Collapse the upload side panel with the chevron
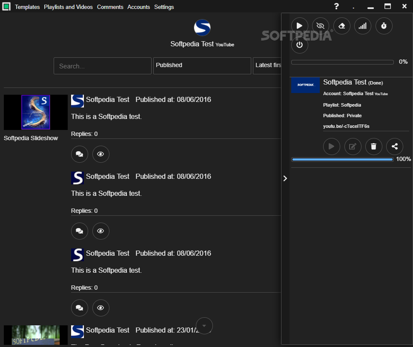413x347 pixels. 285,179
